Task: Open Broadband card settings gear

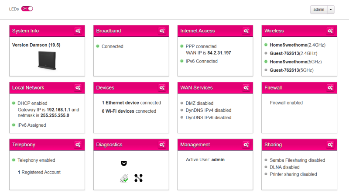Action: click(162, 31)
